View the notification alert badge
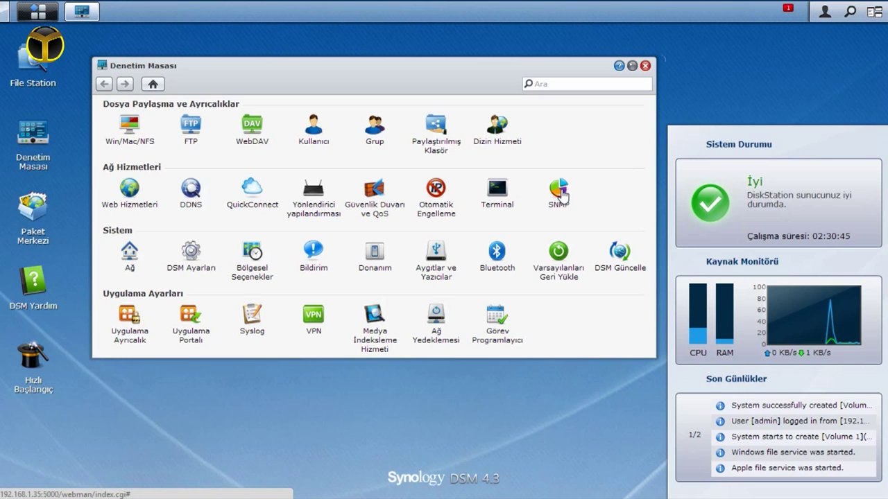The width and height of the screenshot is (888, 499). coord(788,8)
